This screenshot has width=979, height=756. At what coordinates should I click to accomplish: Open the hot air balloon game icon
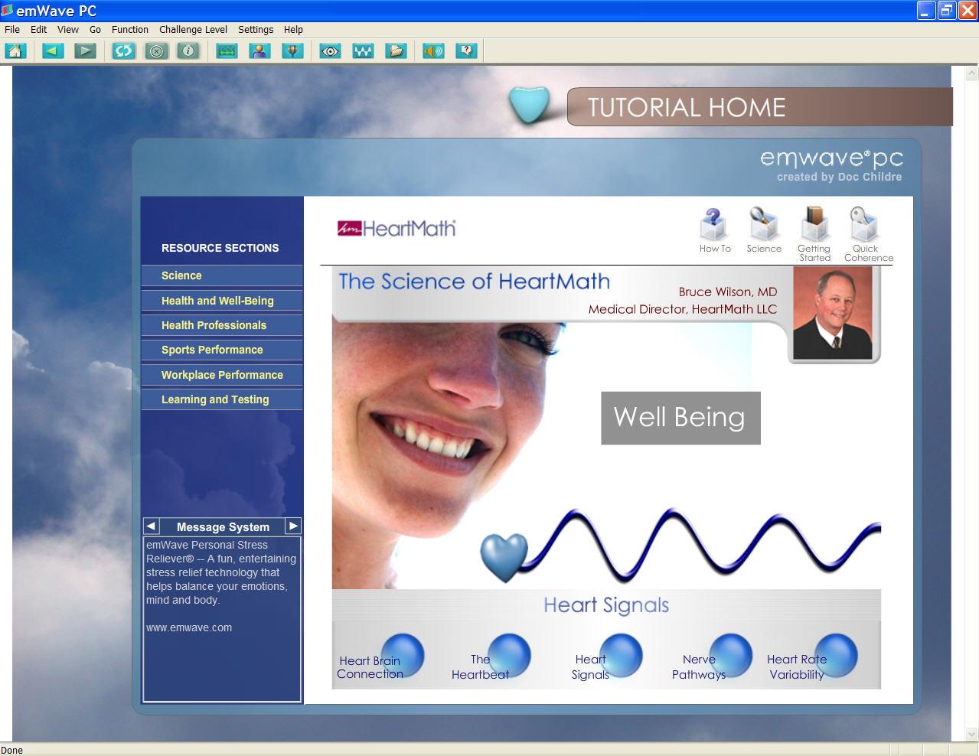tap(292, 51)
